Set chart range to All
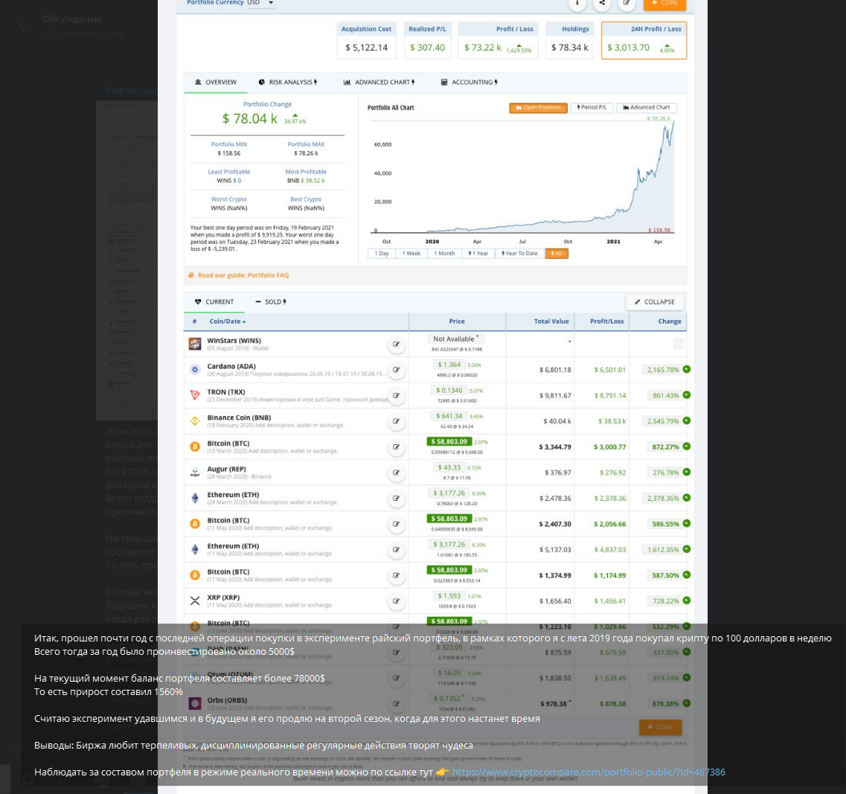The height and width of the screenshot is (794, 846). (x=557, y=253)
